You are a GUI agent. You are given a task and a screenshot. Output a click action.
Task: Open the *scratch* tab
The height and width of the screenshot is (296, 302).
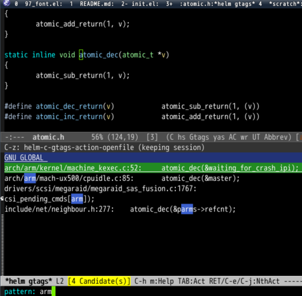(285, 4)
